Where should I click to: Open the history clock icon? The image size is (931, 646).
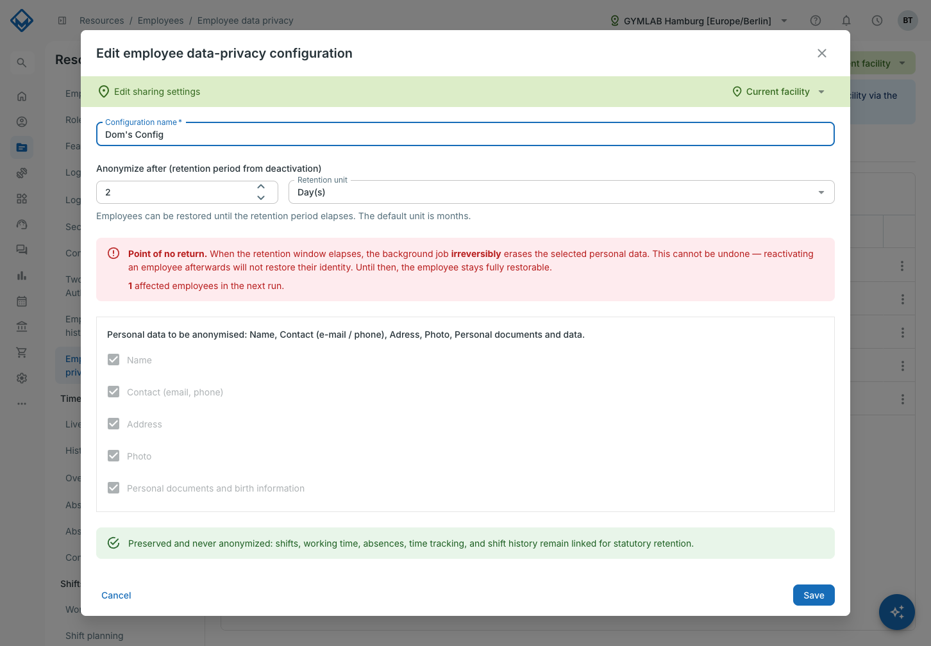pyautogui.click(x=877, y=21)
